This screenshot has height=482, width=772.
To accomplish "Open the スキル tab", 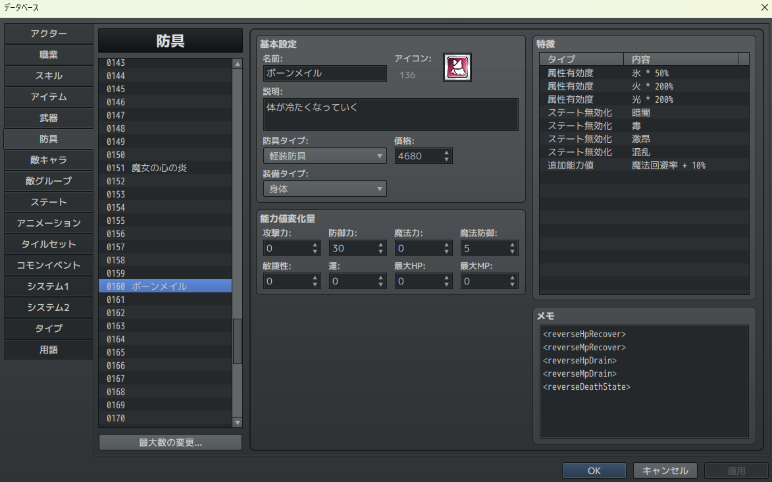I will [x=48, y=76].
